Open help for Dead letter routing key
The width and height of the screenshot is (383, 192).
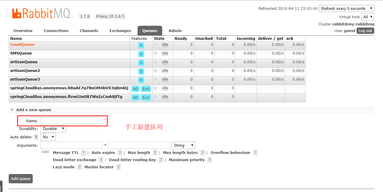(161, 160)
